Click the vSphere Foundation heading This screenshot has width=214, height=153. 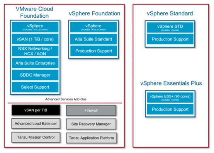coord(94,13)
